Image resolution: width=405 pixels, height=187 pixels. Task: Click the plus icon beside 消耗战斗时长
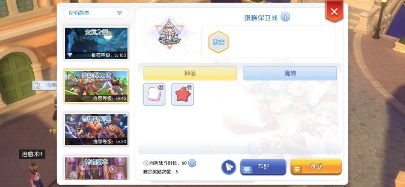pos(192,163)
